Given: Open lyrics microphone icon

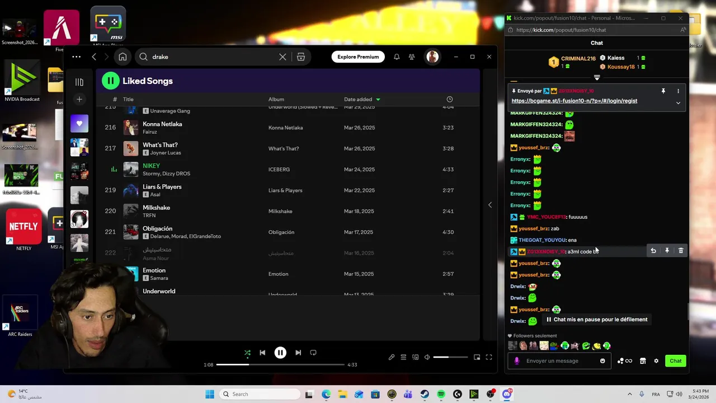Looking at the screenshot, I should 392,357.
